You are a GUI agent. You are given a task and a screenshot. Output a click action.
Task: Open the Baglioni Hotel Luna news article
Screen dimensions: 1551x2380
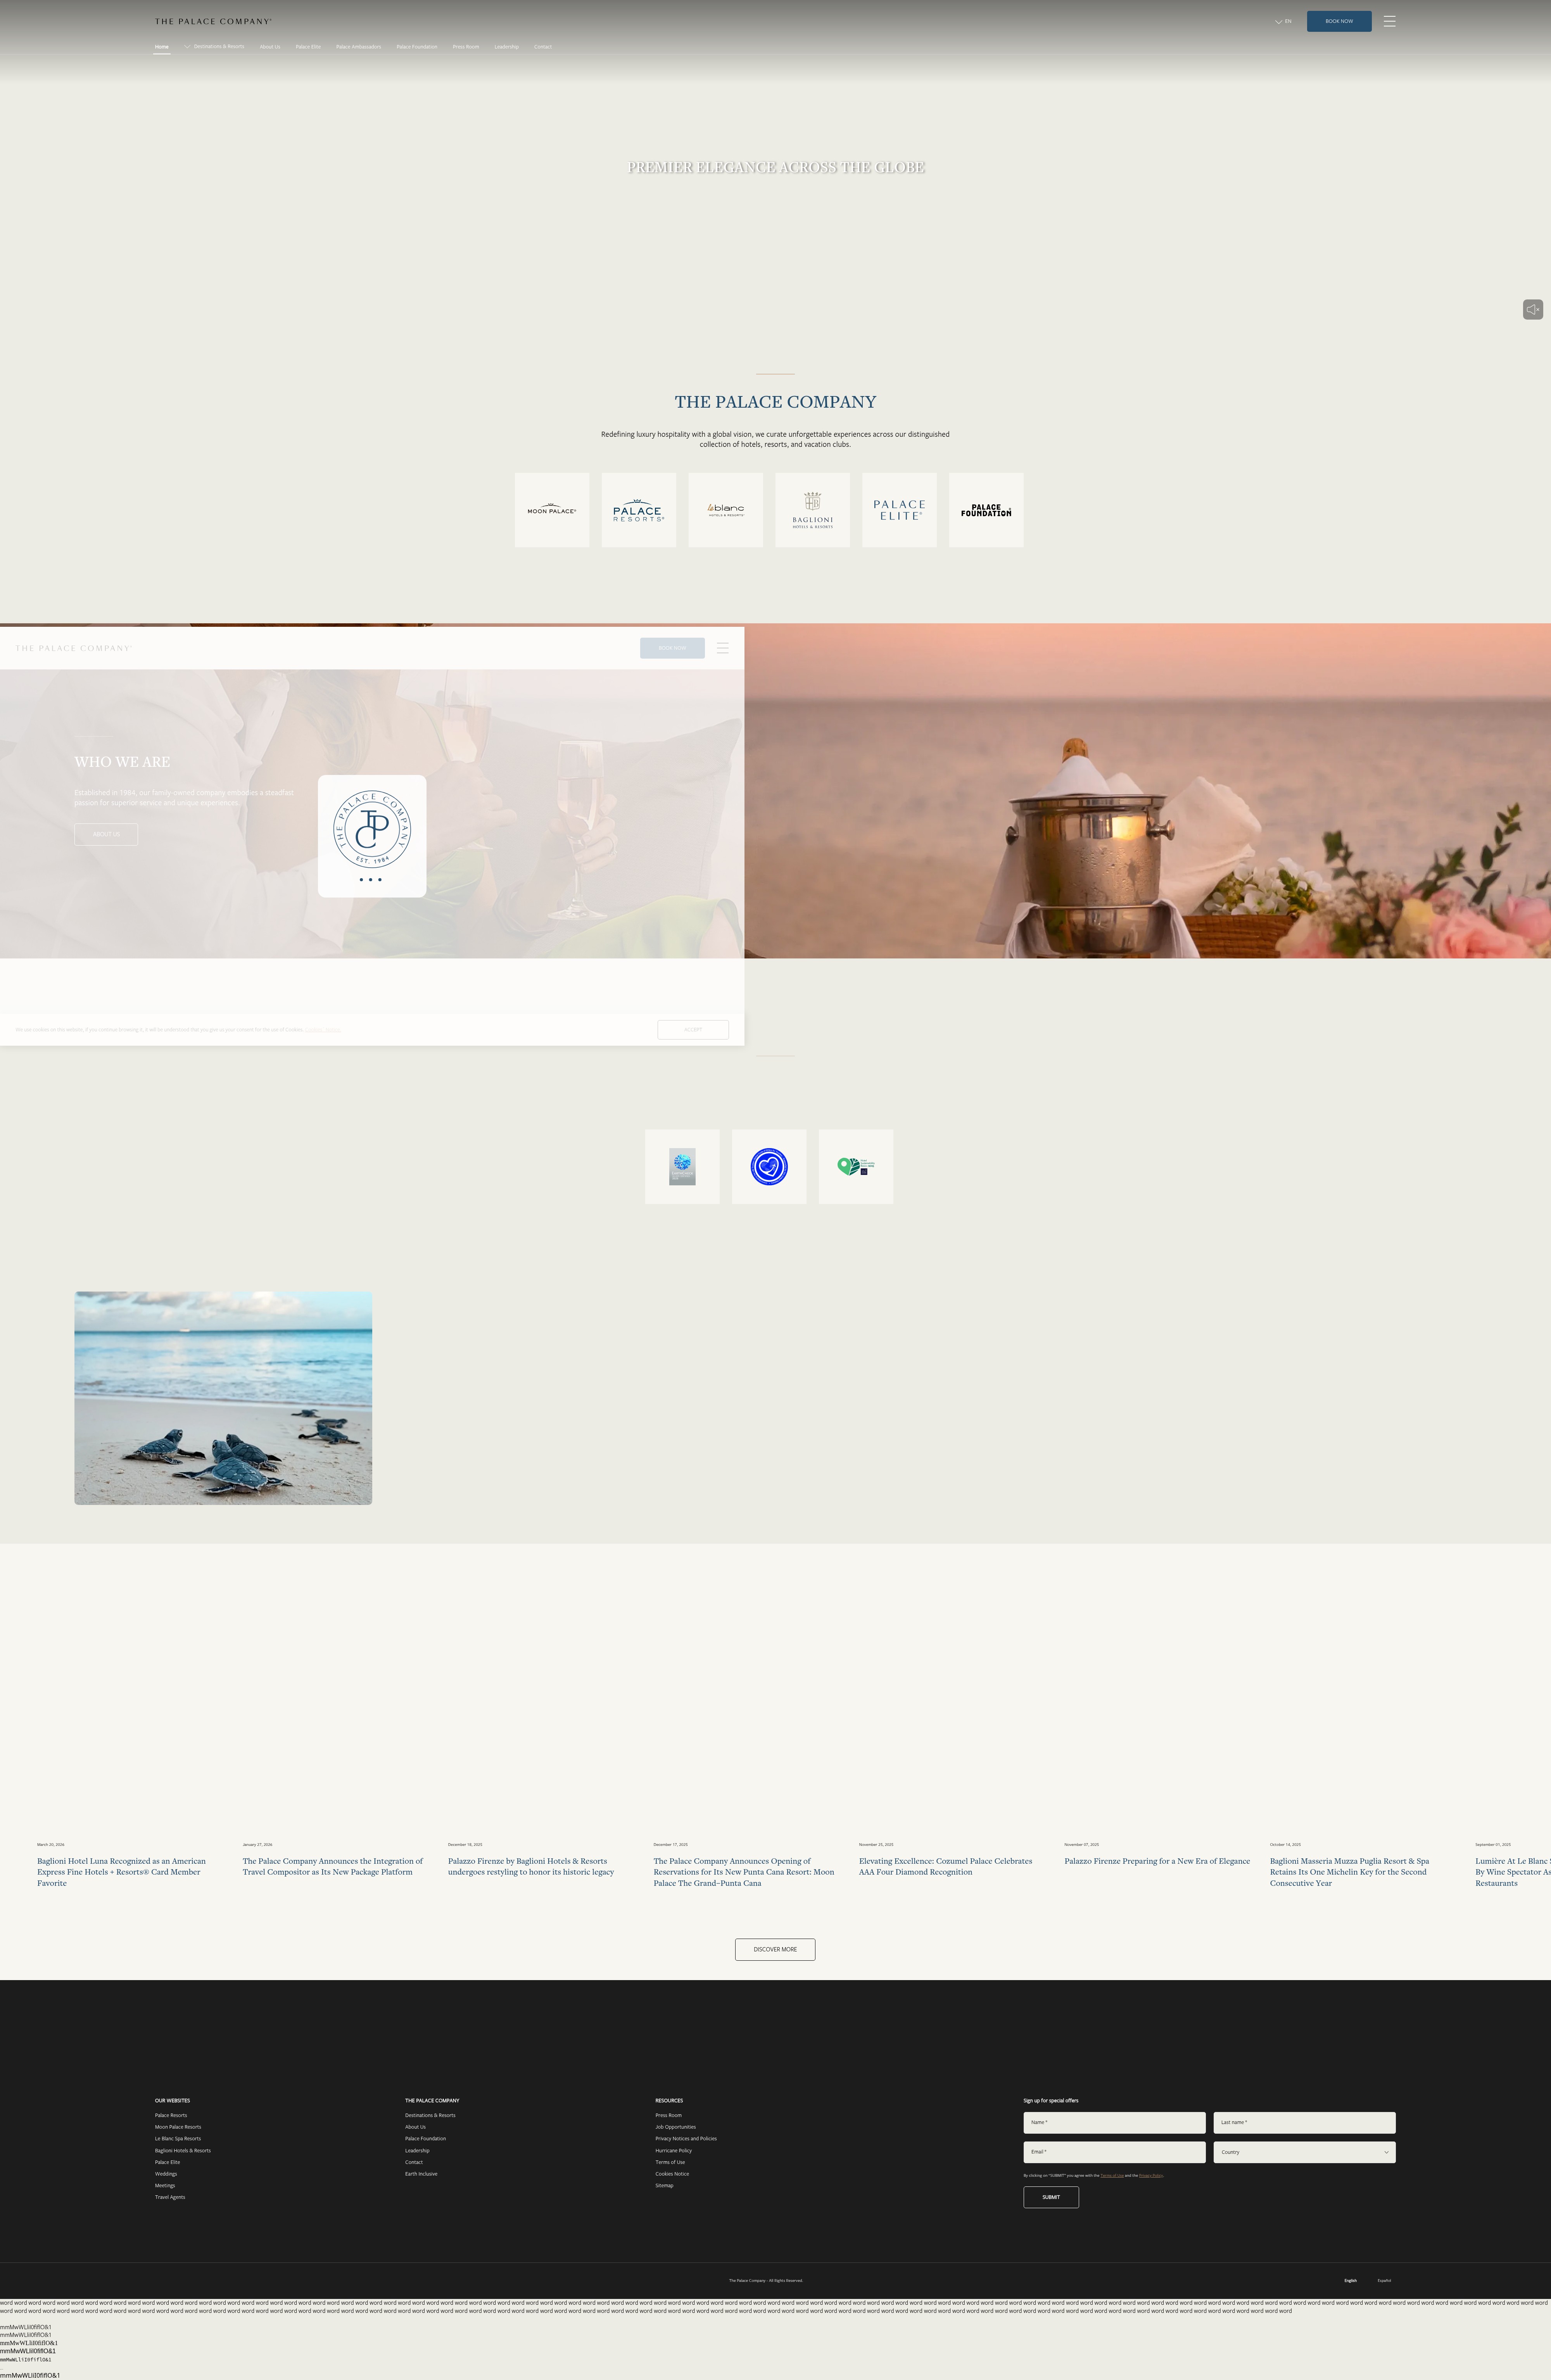pyautogui.click(x=122, y=1872)
